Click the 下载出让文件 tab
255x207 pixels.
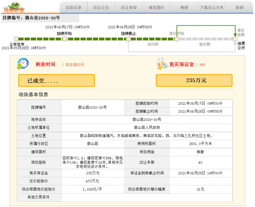[212, 7]
